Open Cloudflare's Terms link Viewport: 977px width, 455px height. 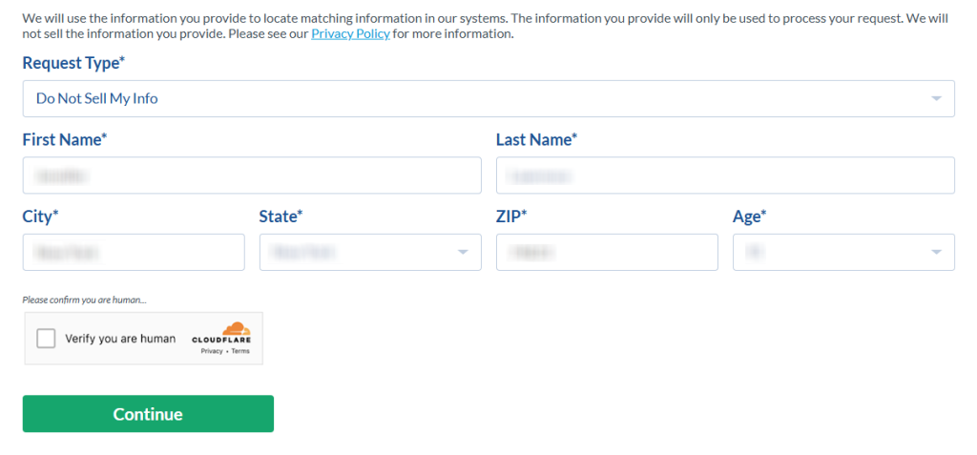[x=240, y=351]
